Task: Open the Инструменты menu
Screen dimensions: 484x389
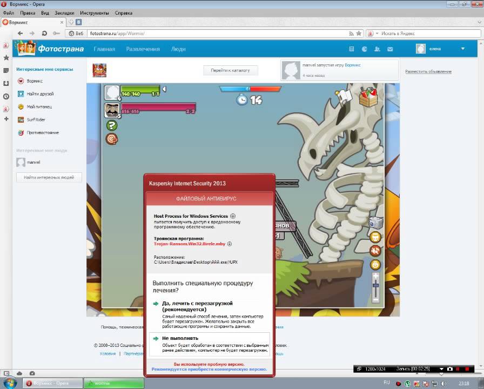Action: point(94,13)
